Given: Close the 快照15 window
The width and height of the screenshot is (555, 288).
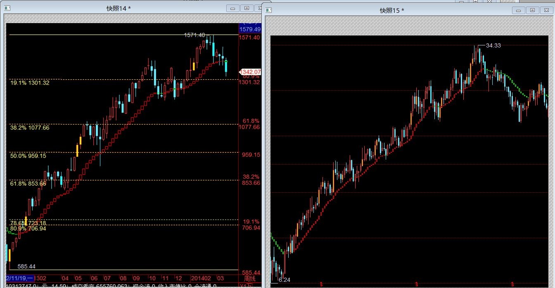Looking at the screenshot, I should click(x=546, y=10).
